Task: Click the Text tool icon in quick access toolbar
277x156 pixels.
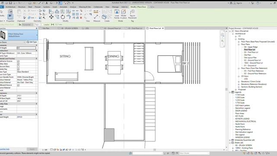Action: pyautogui.click(x=47, y=3)
